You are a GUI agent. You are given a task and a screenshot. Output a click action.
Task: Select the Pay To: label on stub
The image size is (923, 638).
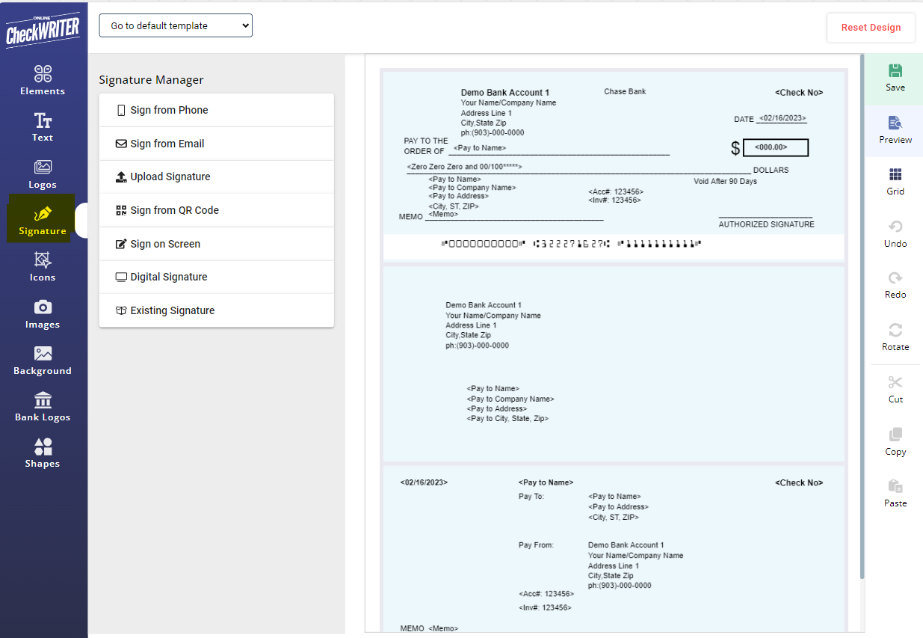point(531,497)
